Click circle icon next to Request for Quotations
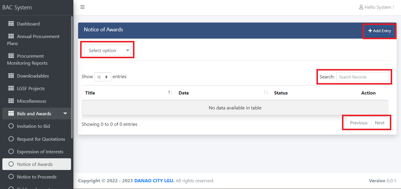 tap(11, 139)
